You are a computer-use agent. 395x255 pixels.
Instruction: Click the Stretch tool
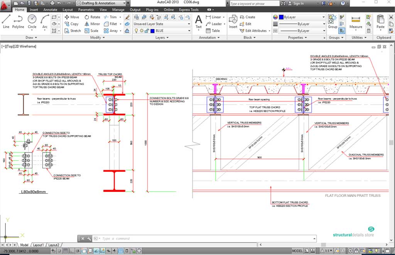[x=73, y=31]
